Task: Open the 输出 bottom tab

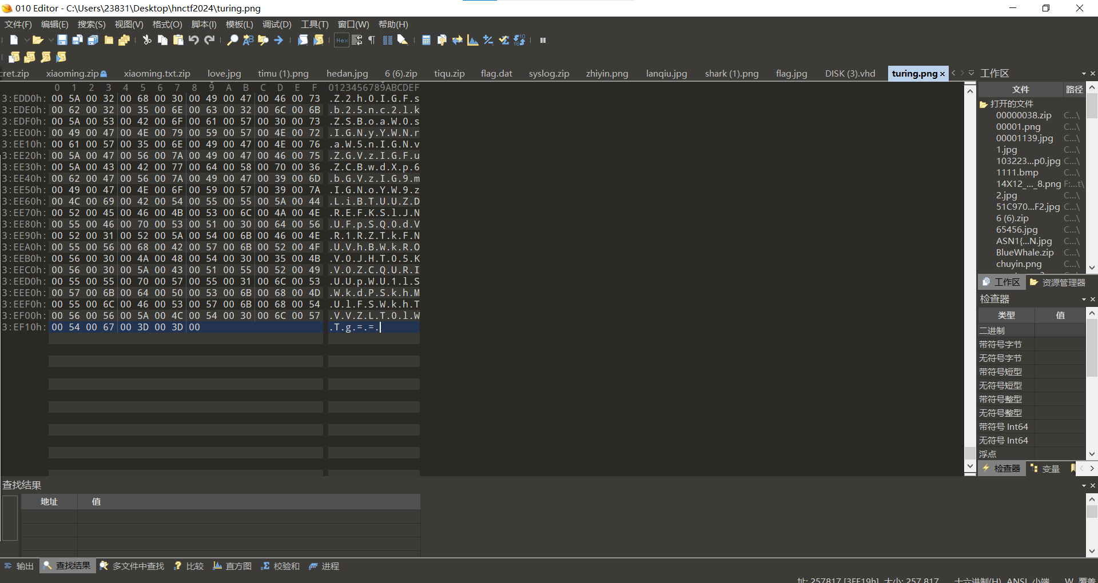Action: click(x=19, y=566)
